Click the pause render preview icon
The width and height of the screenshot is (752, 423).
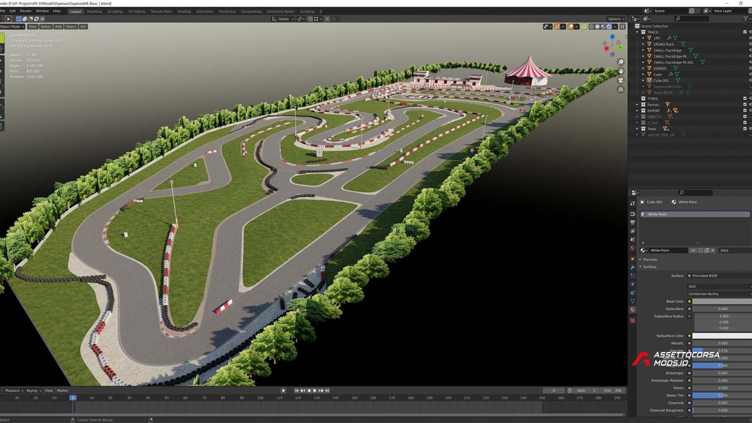(623, 26)
